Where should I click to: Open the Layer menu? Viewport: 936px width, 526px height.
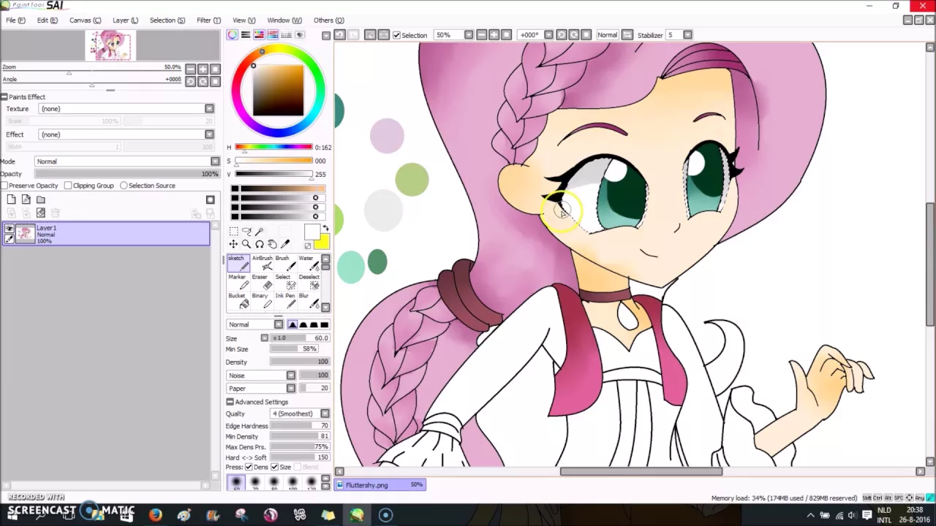125,20
